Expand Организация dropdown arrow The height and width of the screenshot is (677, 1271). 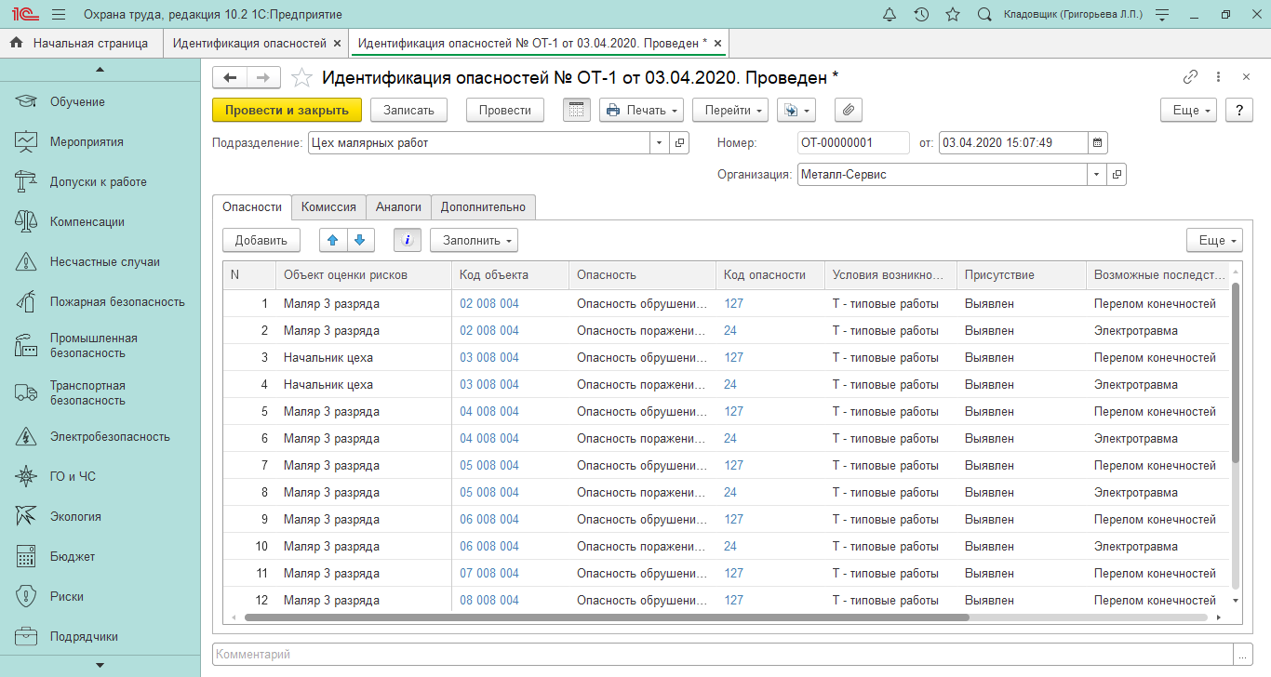point(1096,174)
